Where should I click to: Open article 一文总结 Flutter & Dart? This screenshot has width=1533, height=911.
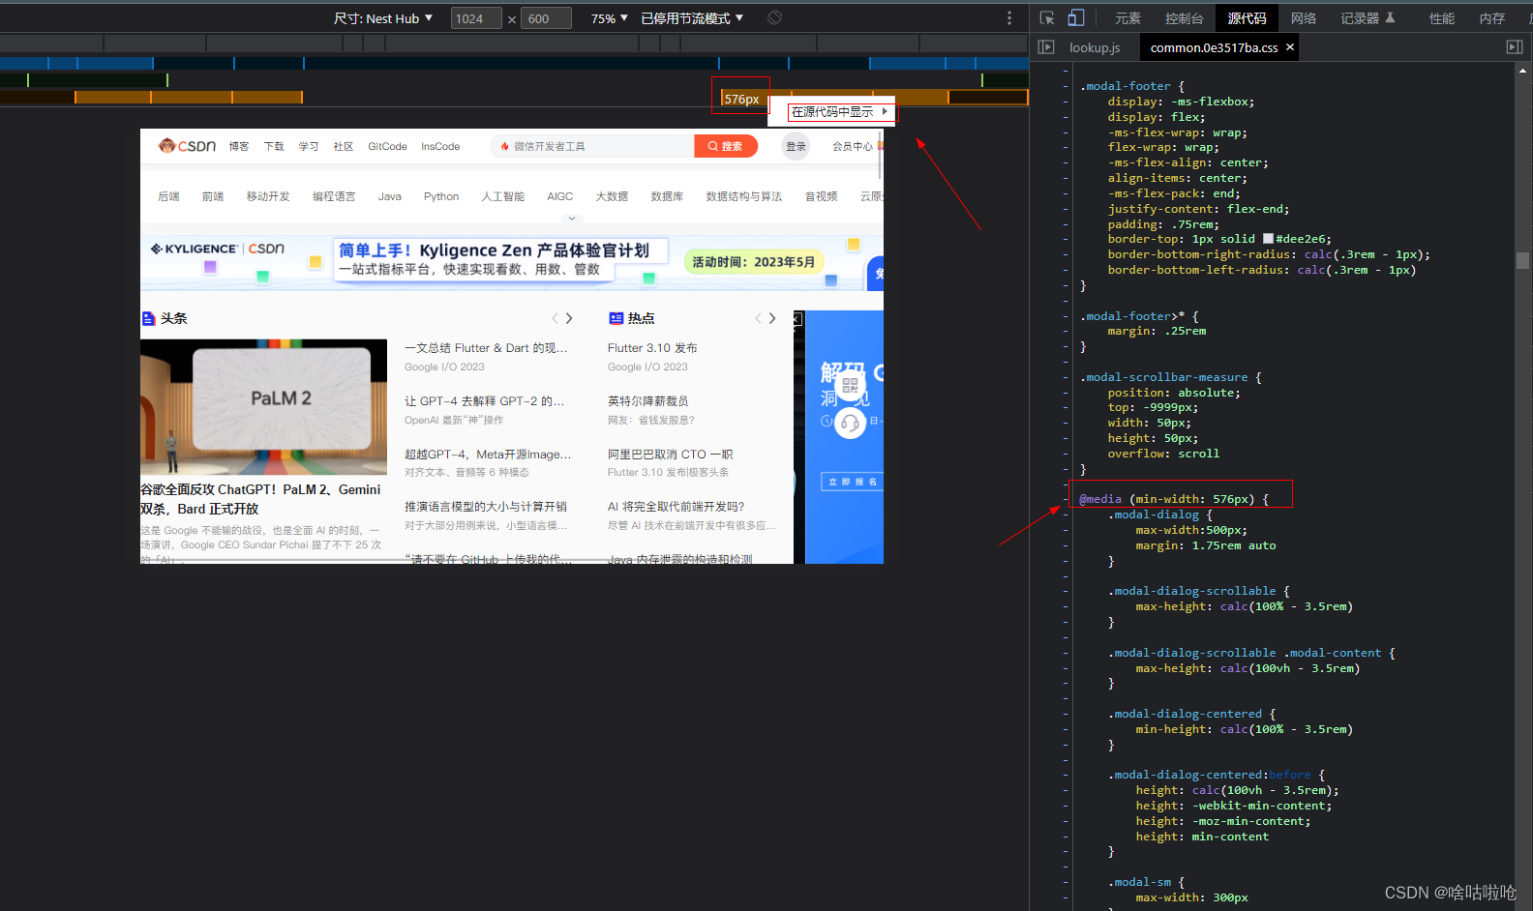(x=486, y=348)
